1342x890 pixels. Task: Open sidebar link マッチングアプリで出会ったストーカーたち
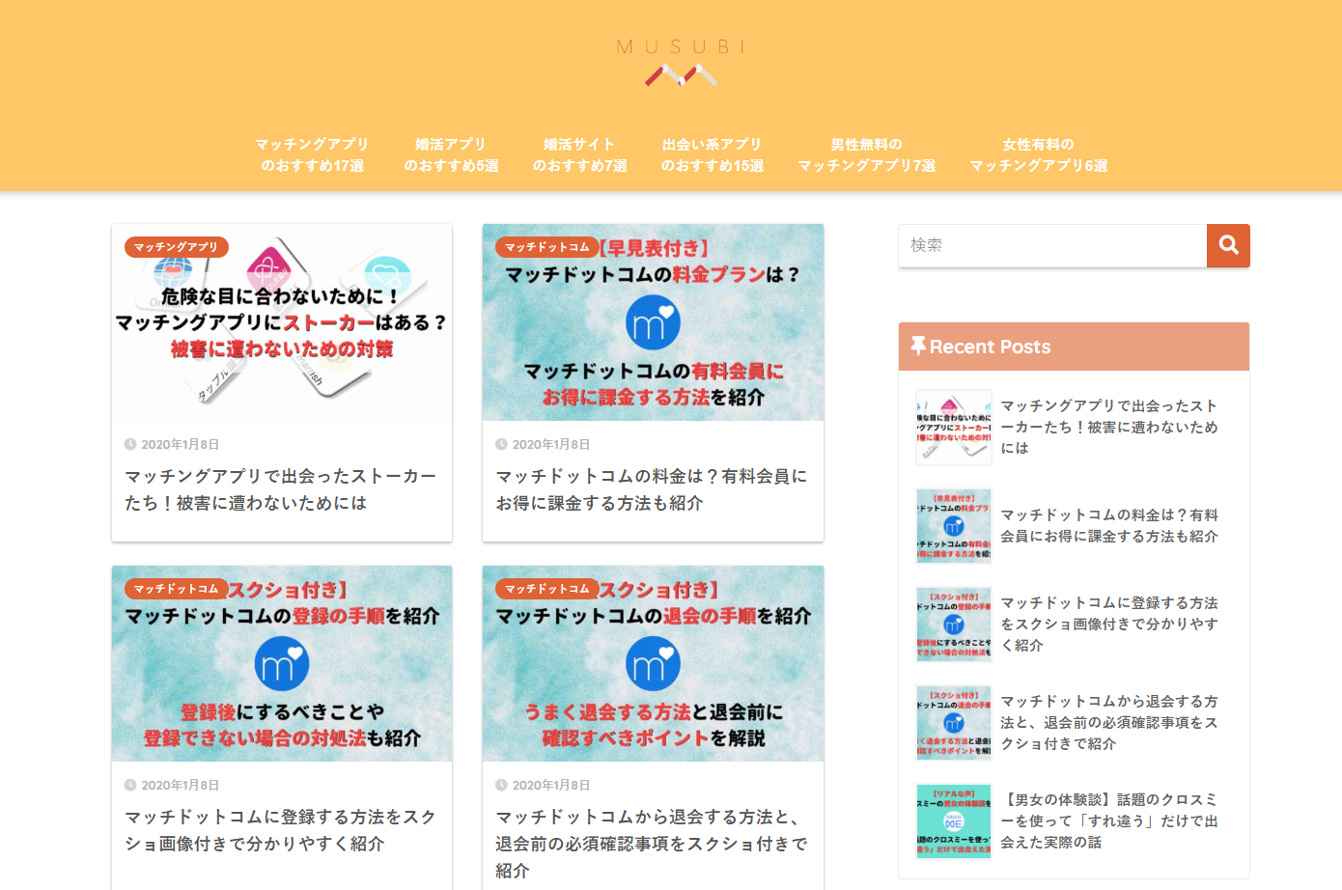pos(1109,427)
